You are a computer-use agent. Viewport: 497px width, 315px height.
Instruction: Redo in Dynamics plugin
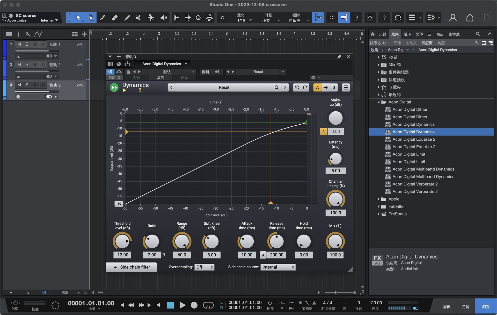coord(305,88)
